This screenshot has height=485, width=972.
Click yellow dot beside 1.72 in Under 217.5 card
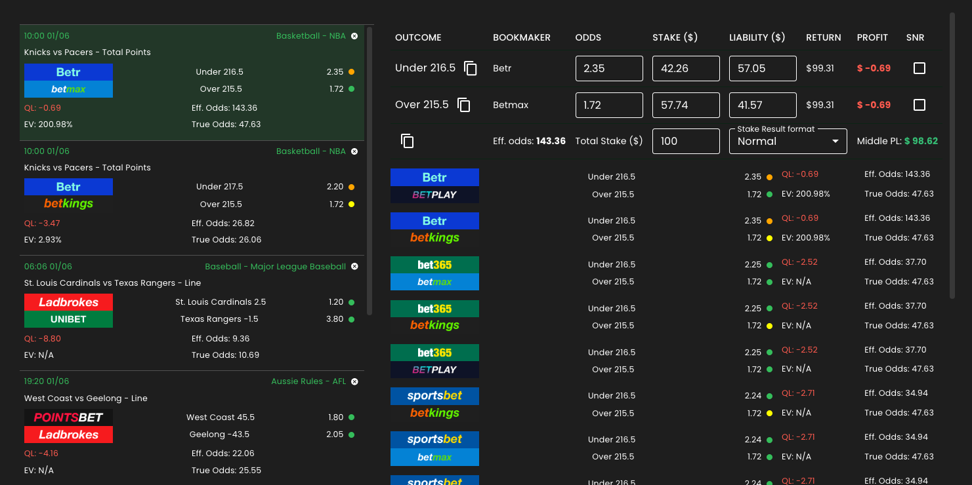[x=352, y=204]
